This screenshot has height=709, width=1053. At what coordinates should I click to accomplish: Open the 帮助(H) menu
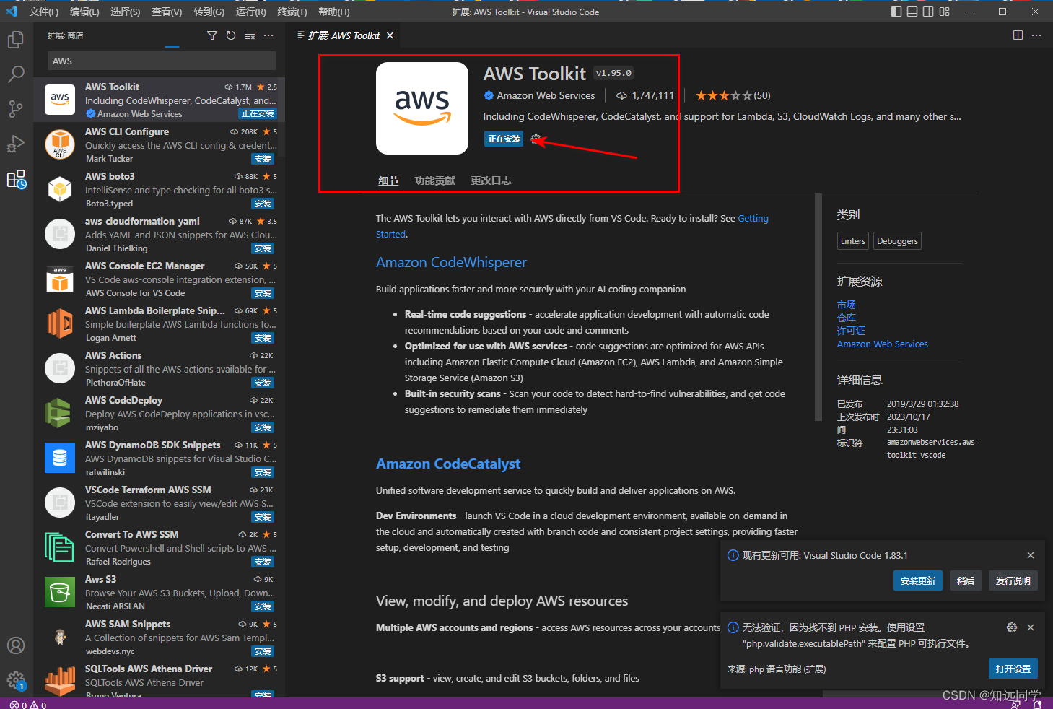(x=333, y=12)
